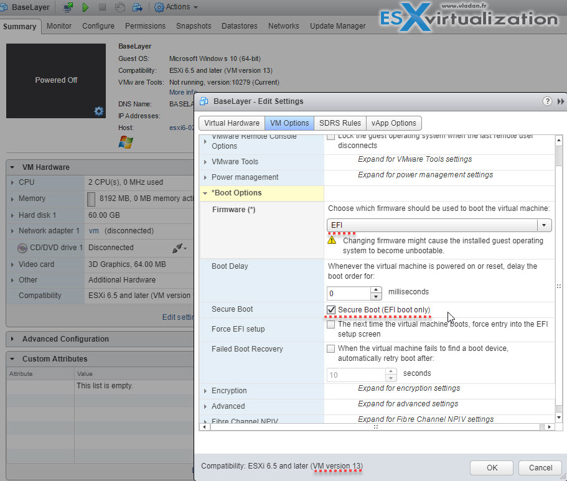This screenshot has width=567, height=481.
Task: Expand the Advanced Configuration panel
Action: [12, 339]
